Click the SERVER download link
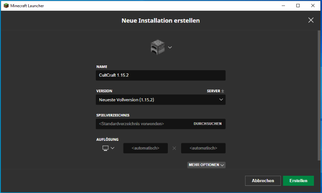Viewport: 322px width, 193px height. tap(215, 91)
